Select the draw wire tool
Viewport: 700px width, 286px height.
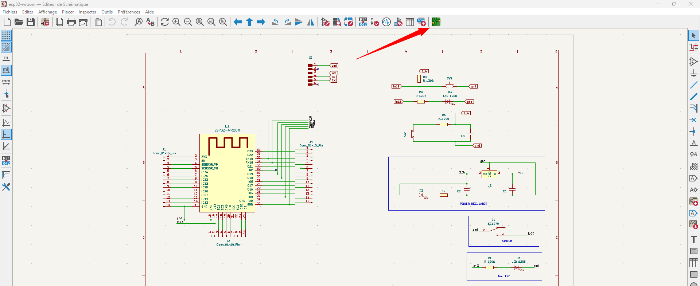[x=694, y=85]
